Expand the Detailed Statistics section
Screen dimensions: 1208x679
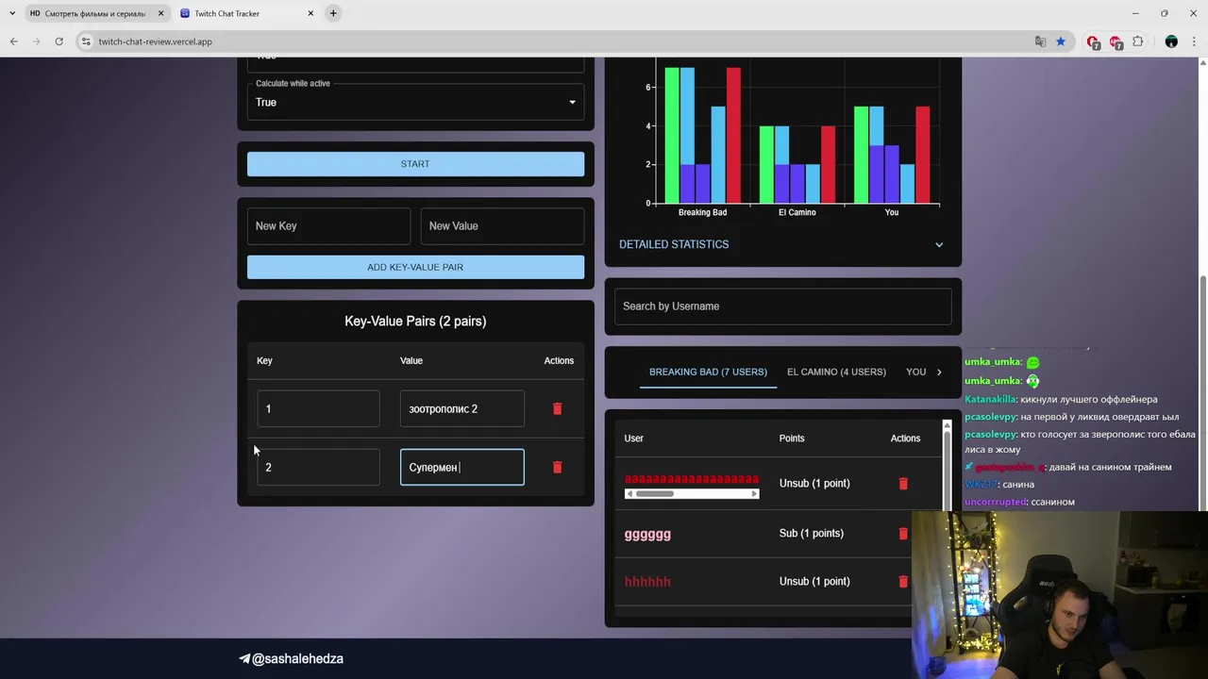click(x=781, y=244)
